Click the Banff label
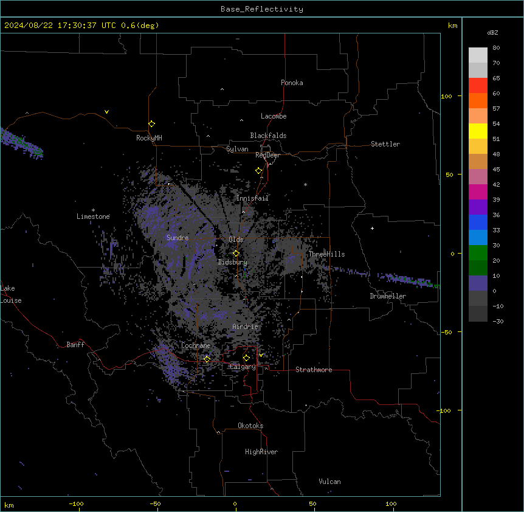The height and width of the screenshot is (512, 524). click(x=75, y=345)
